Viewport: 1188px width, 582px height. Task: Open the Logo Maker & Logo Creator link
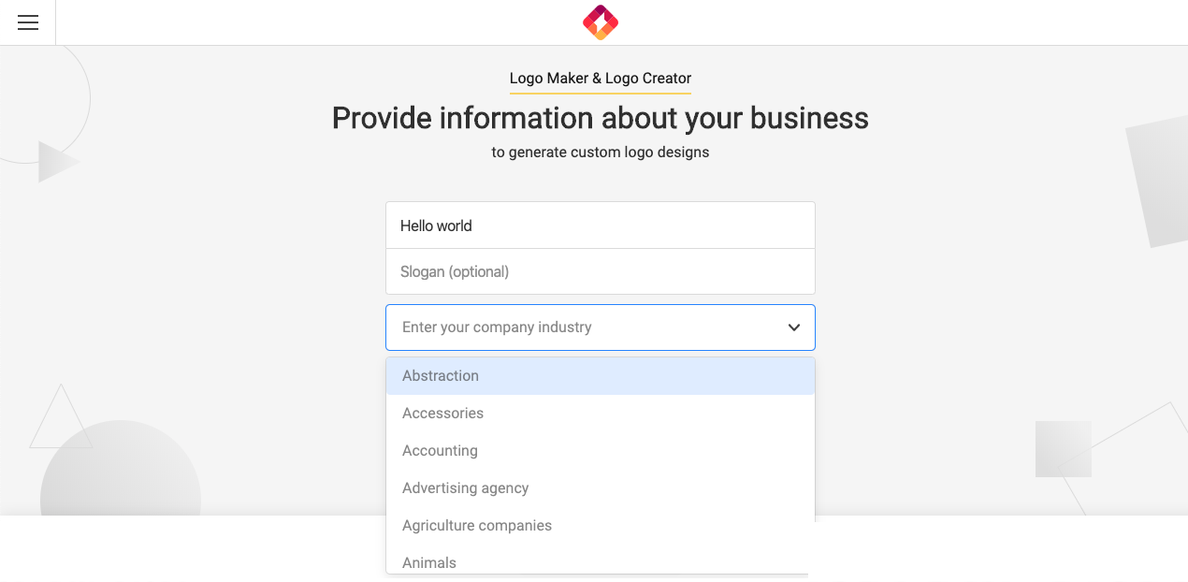[x=601, y=79]
